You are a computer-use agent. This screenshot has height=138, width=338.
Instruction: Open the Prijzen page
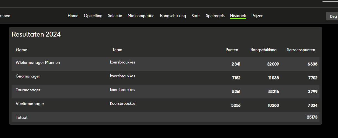tap(258, 16)
